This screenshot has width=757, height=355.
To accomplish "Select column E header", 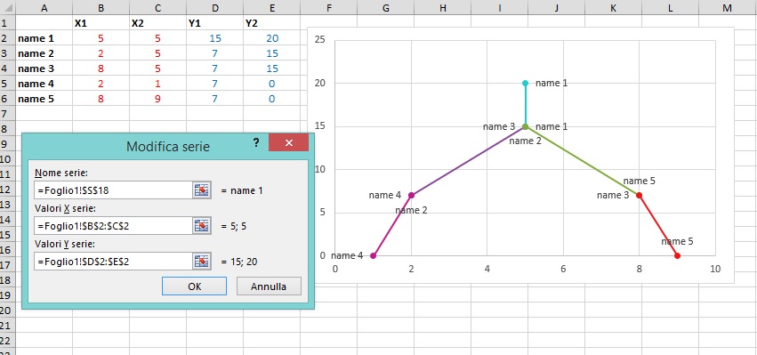I will point(272,7).
